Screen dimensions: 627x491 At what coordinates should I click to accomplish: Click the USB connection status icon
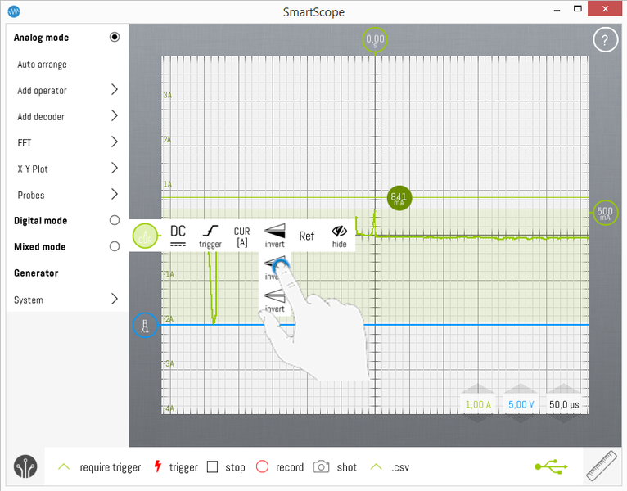(551, 466)
